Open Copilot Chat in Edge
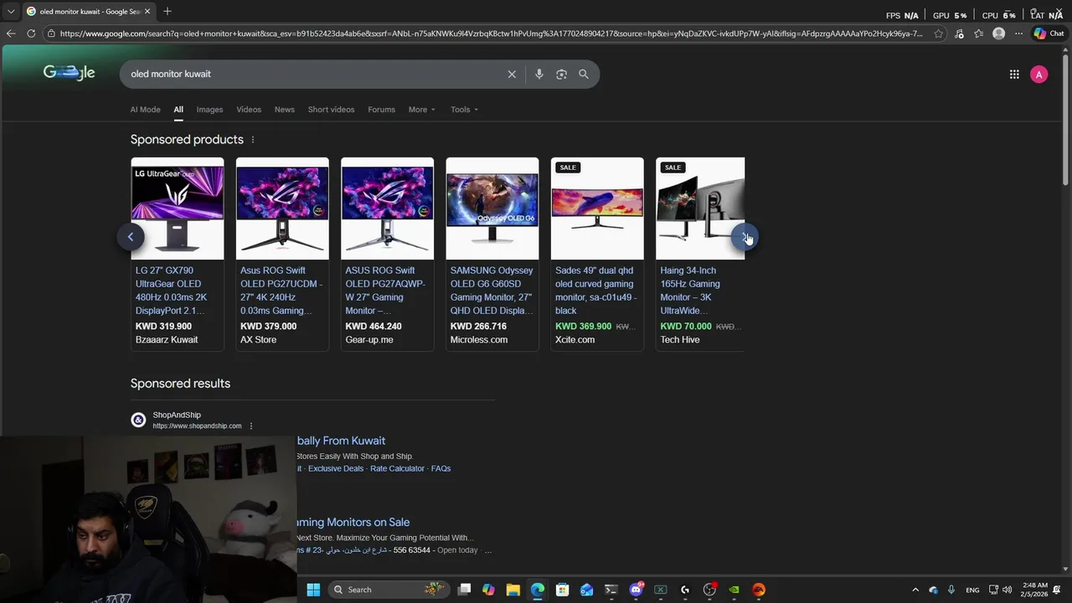The width and height of the screenshot is (1072, 603). [x=1049, y=33]
